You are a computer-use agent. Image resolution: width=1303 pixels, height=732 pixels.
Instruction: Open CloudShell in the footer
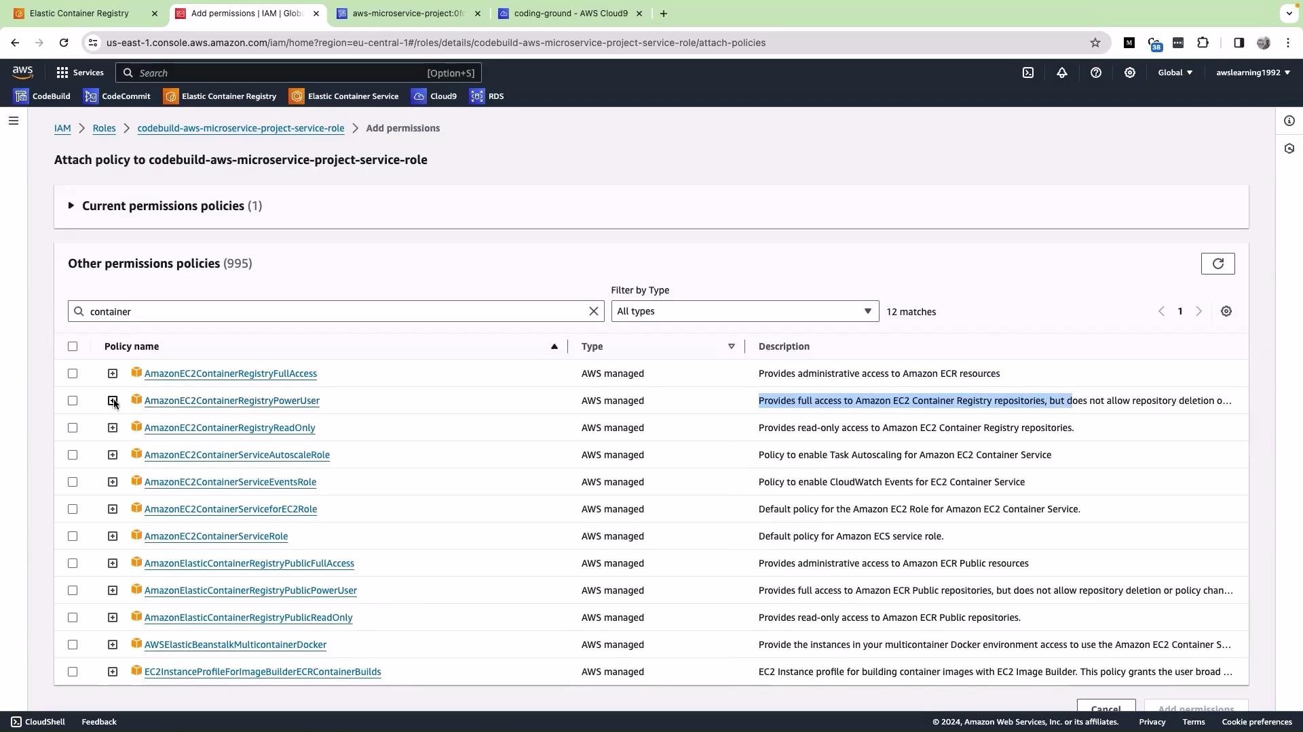coord(38,722)
